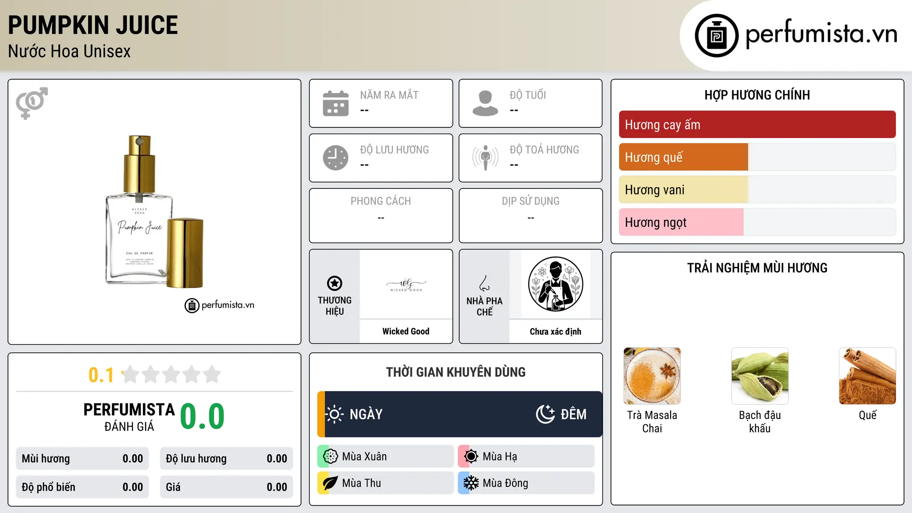Open the Trà Masala Chai note image
Screen dimensions: 912x513
click(652, 376)
